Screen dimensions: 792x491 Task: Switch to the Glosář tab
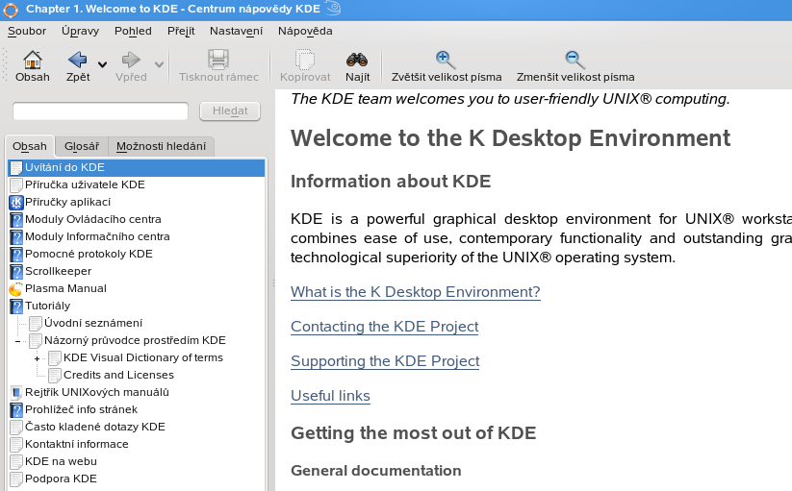pyautogui.click(x=81, y=147)
